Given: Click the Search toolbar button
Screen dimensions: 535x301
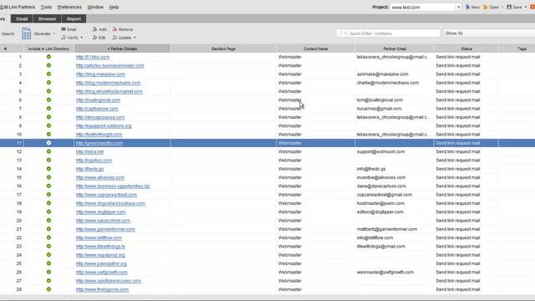Looking at the screenshot, I should [8, 33].
